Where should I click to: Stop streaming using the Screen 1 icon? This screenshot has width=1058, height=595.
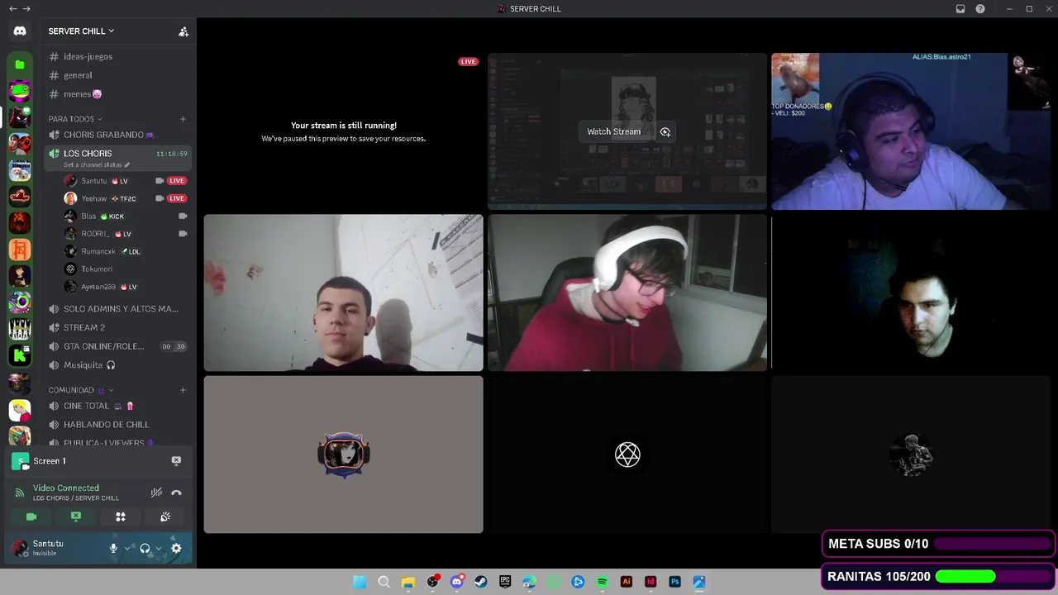pyautogui.click(x=176, y=460)
